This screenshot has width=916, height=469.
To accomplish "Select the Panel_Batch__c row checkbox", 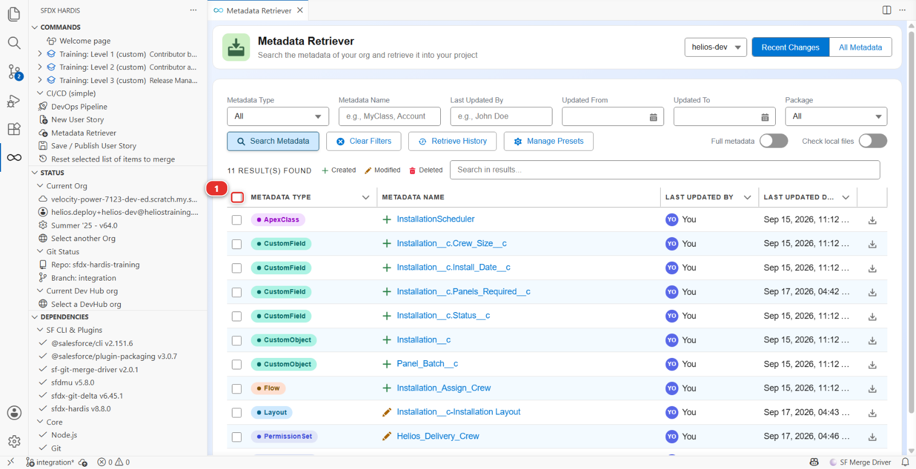I will 236,365.
